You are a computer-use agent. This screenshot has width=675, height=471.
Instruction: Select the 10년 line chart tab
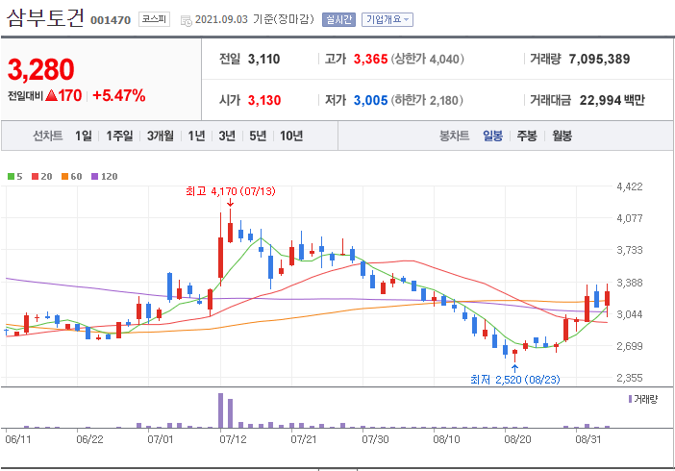[x=291, y=136]
